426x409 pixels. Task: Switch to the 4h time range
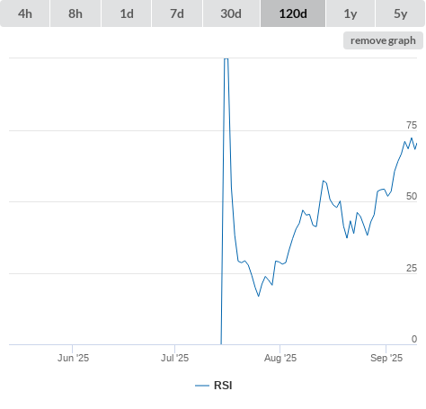point(25,13)
